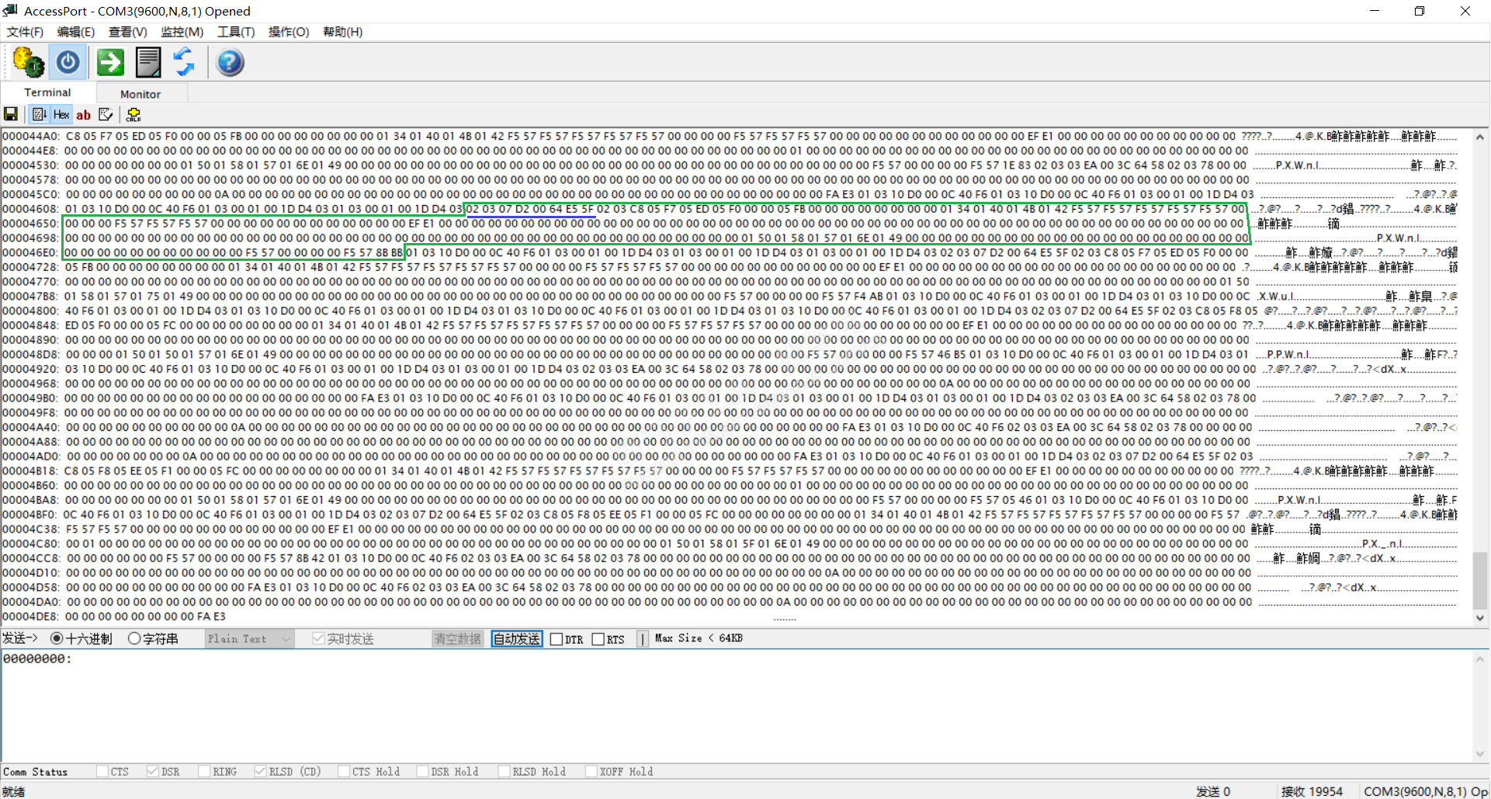
Task: Click the DSR Hold status checkbox
Action: [x=422, y=771]
